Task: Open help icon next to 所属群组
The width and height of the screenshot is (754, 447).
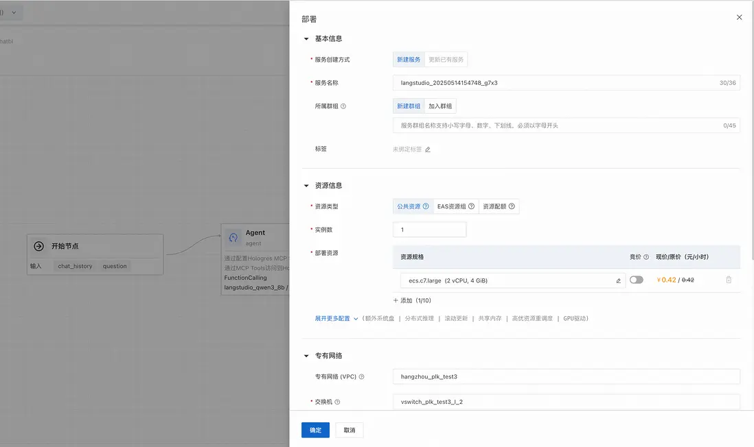Action: pyautogui.click(x=343, y=106)
